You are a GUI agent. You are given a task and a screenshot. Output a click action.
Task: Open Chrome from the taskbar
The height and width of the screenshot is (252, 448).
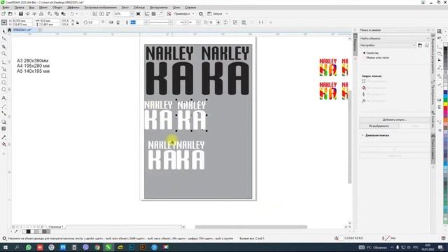(x=97, y=247)
